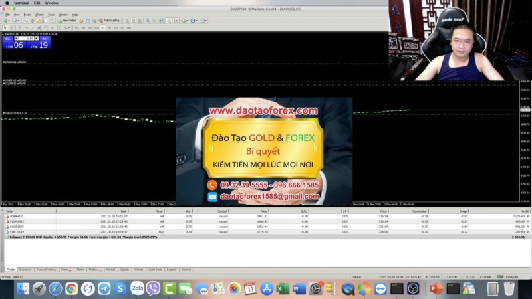
Task: Select the Text tool
Action: pos(53,27)
